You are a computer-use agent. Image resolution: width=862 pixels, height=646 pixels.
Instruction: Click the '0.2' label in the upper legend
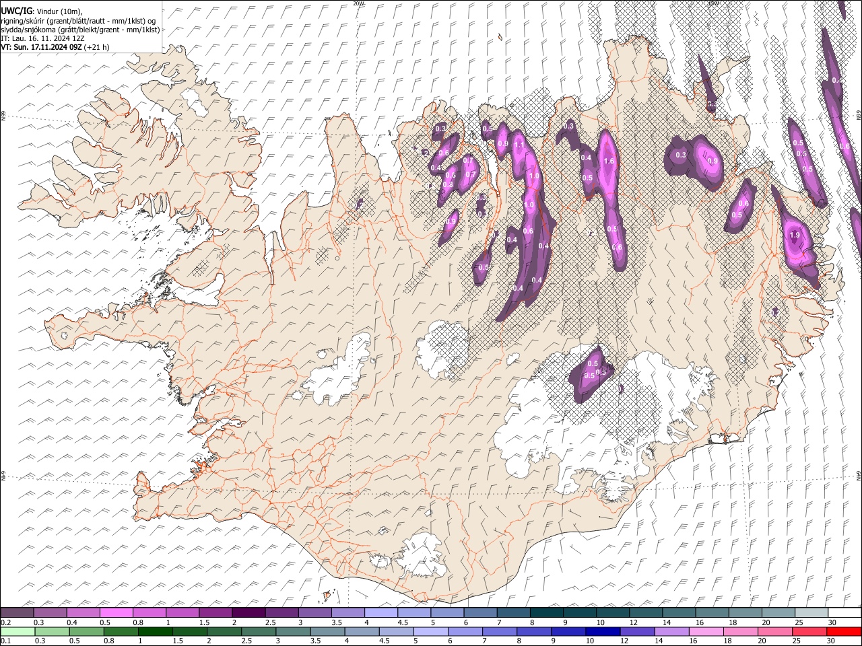point(5,622)
